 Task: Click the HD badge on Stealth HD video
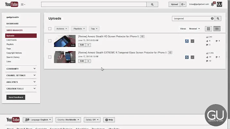click(x=142, y=36)
